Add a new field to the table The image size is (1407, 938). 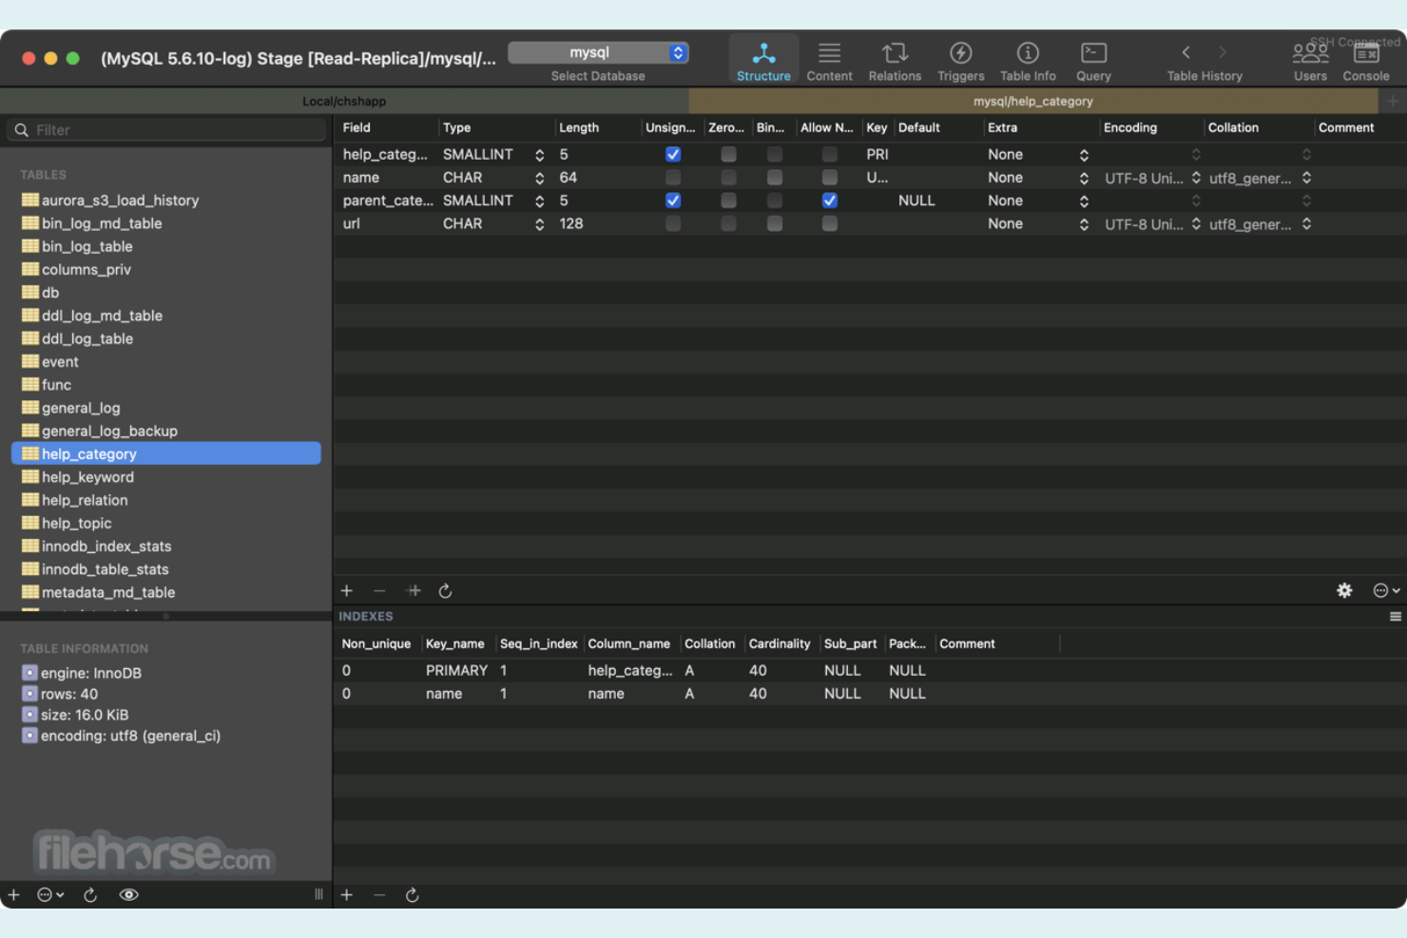[347, 591]
